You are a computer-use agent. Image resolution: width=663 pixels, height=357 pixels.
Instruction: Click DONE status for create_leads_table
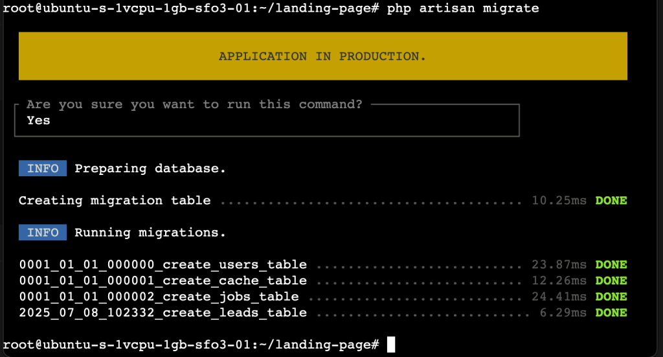[611, 313]
